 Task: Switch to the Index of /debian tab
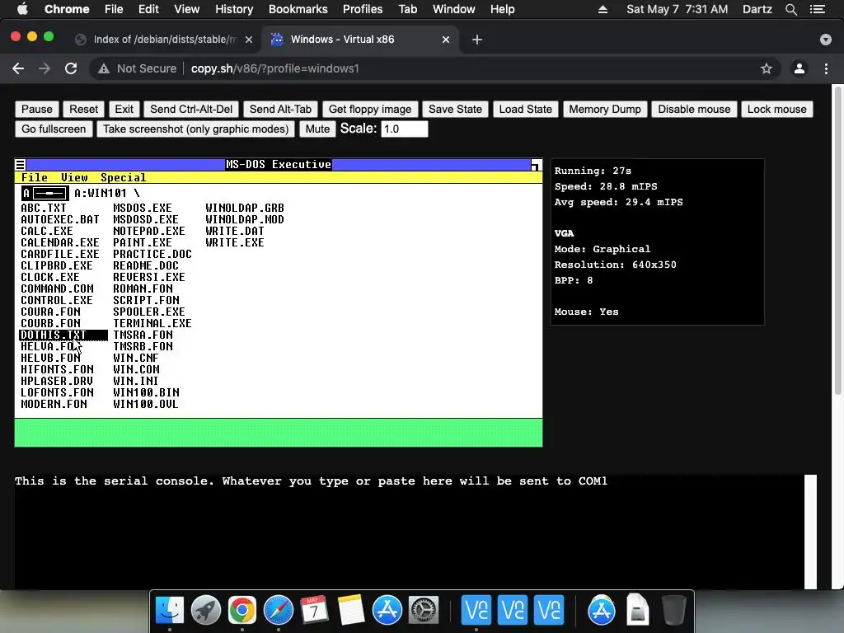pos(164,40)
